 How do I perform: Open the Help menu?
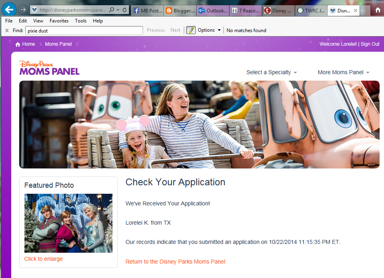coord(98,21)
